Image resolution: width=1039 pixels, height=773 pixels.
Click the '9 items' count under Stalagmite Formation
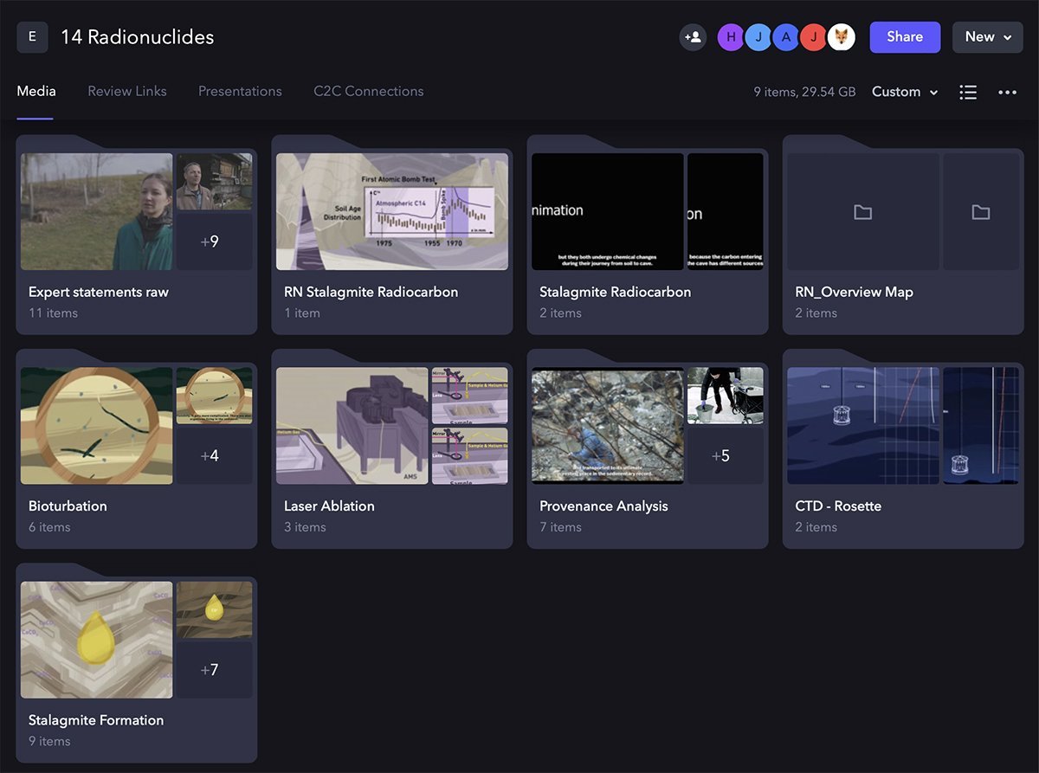point(49,741)
